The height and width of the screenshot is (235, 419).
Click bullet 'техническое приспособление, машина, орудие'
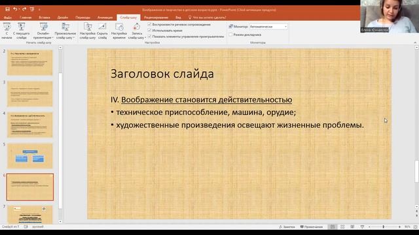click(x=206, y=112)
